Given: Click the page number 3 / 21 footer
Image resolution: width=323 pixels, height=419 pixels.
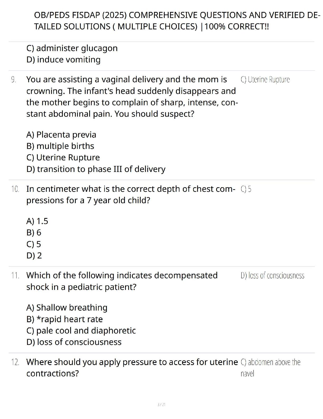Looking at the screenshot, I should 161,404.
